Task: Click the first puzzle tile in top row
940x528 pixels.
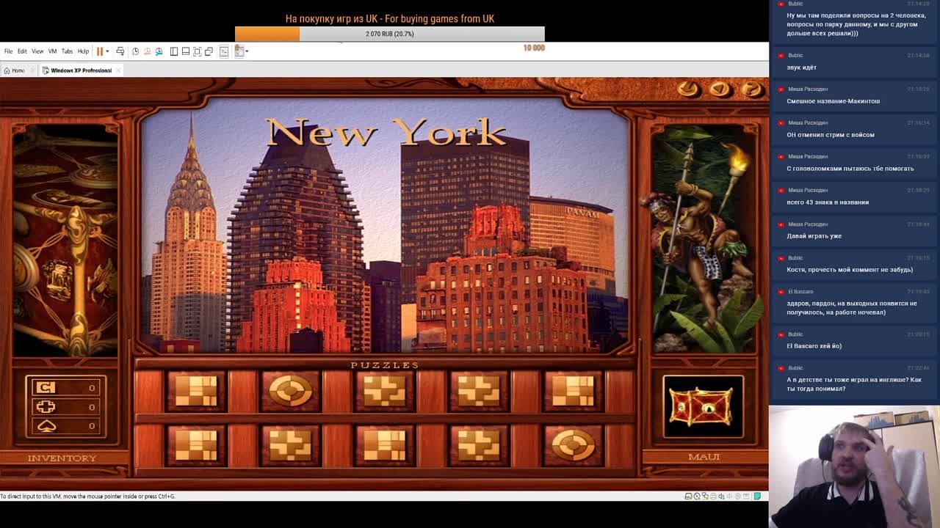Action: [196, 390]
